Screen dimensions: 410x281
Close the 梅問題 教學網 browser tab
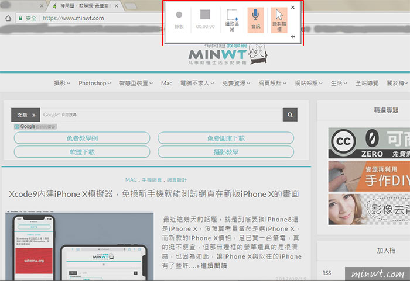117,5
